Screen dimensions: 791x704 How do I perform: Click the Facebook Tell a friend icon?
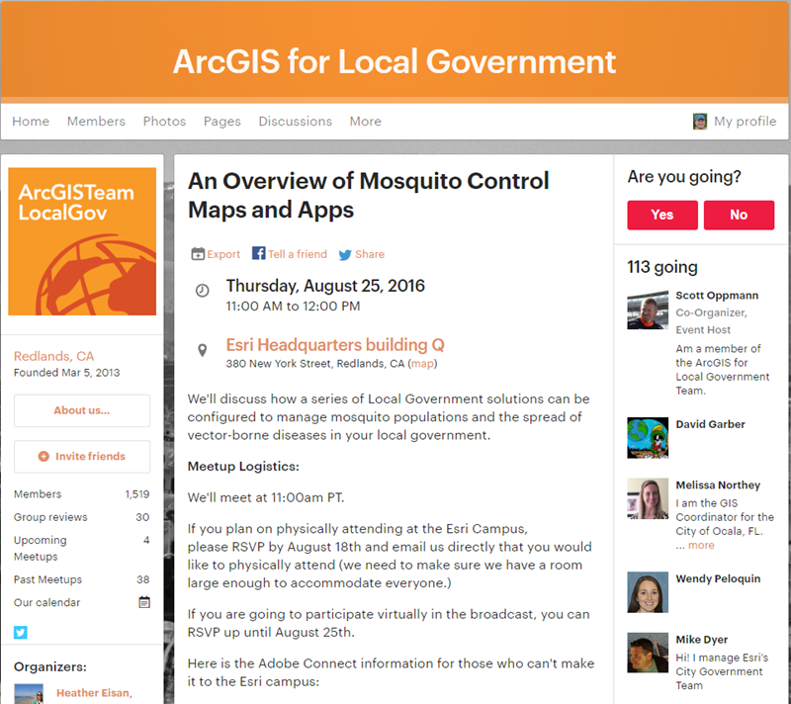pos(258,253)
